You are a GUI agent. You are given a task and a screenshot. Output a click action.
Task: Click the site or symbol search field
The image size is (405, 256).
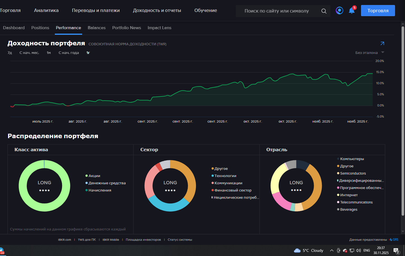click(x=277, y=11)
